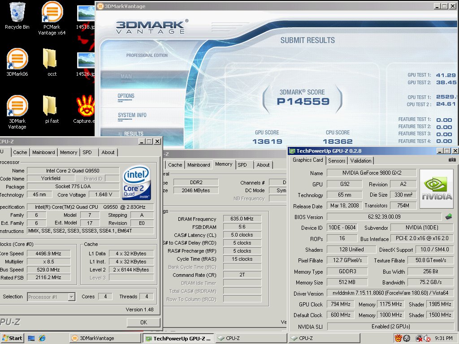The image size is (459, 344).
Task: Open the 3DMark06 desktop shortcut
Action: pos(17,59)
